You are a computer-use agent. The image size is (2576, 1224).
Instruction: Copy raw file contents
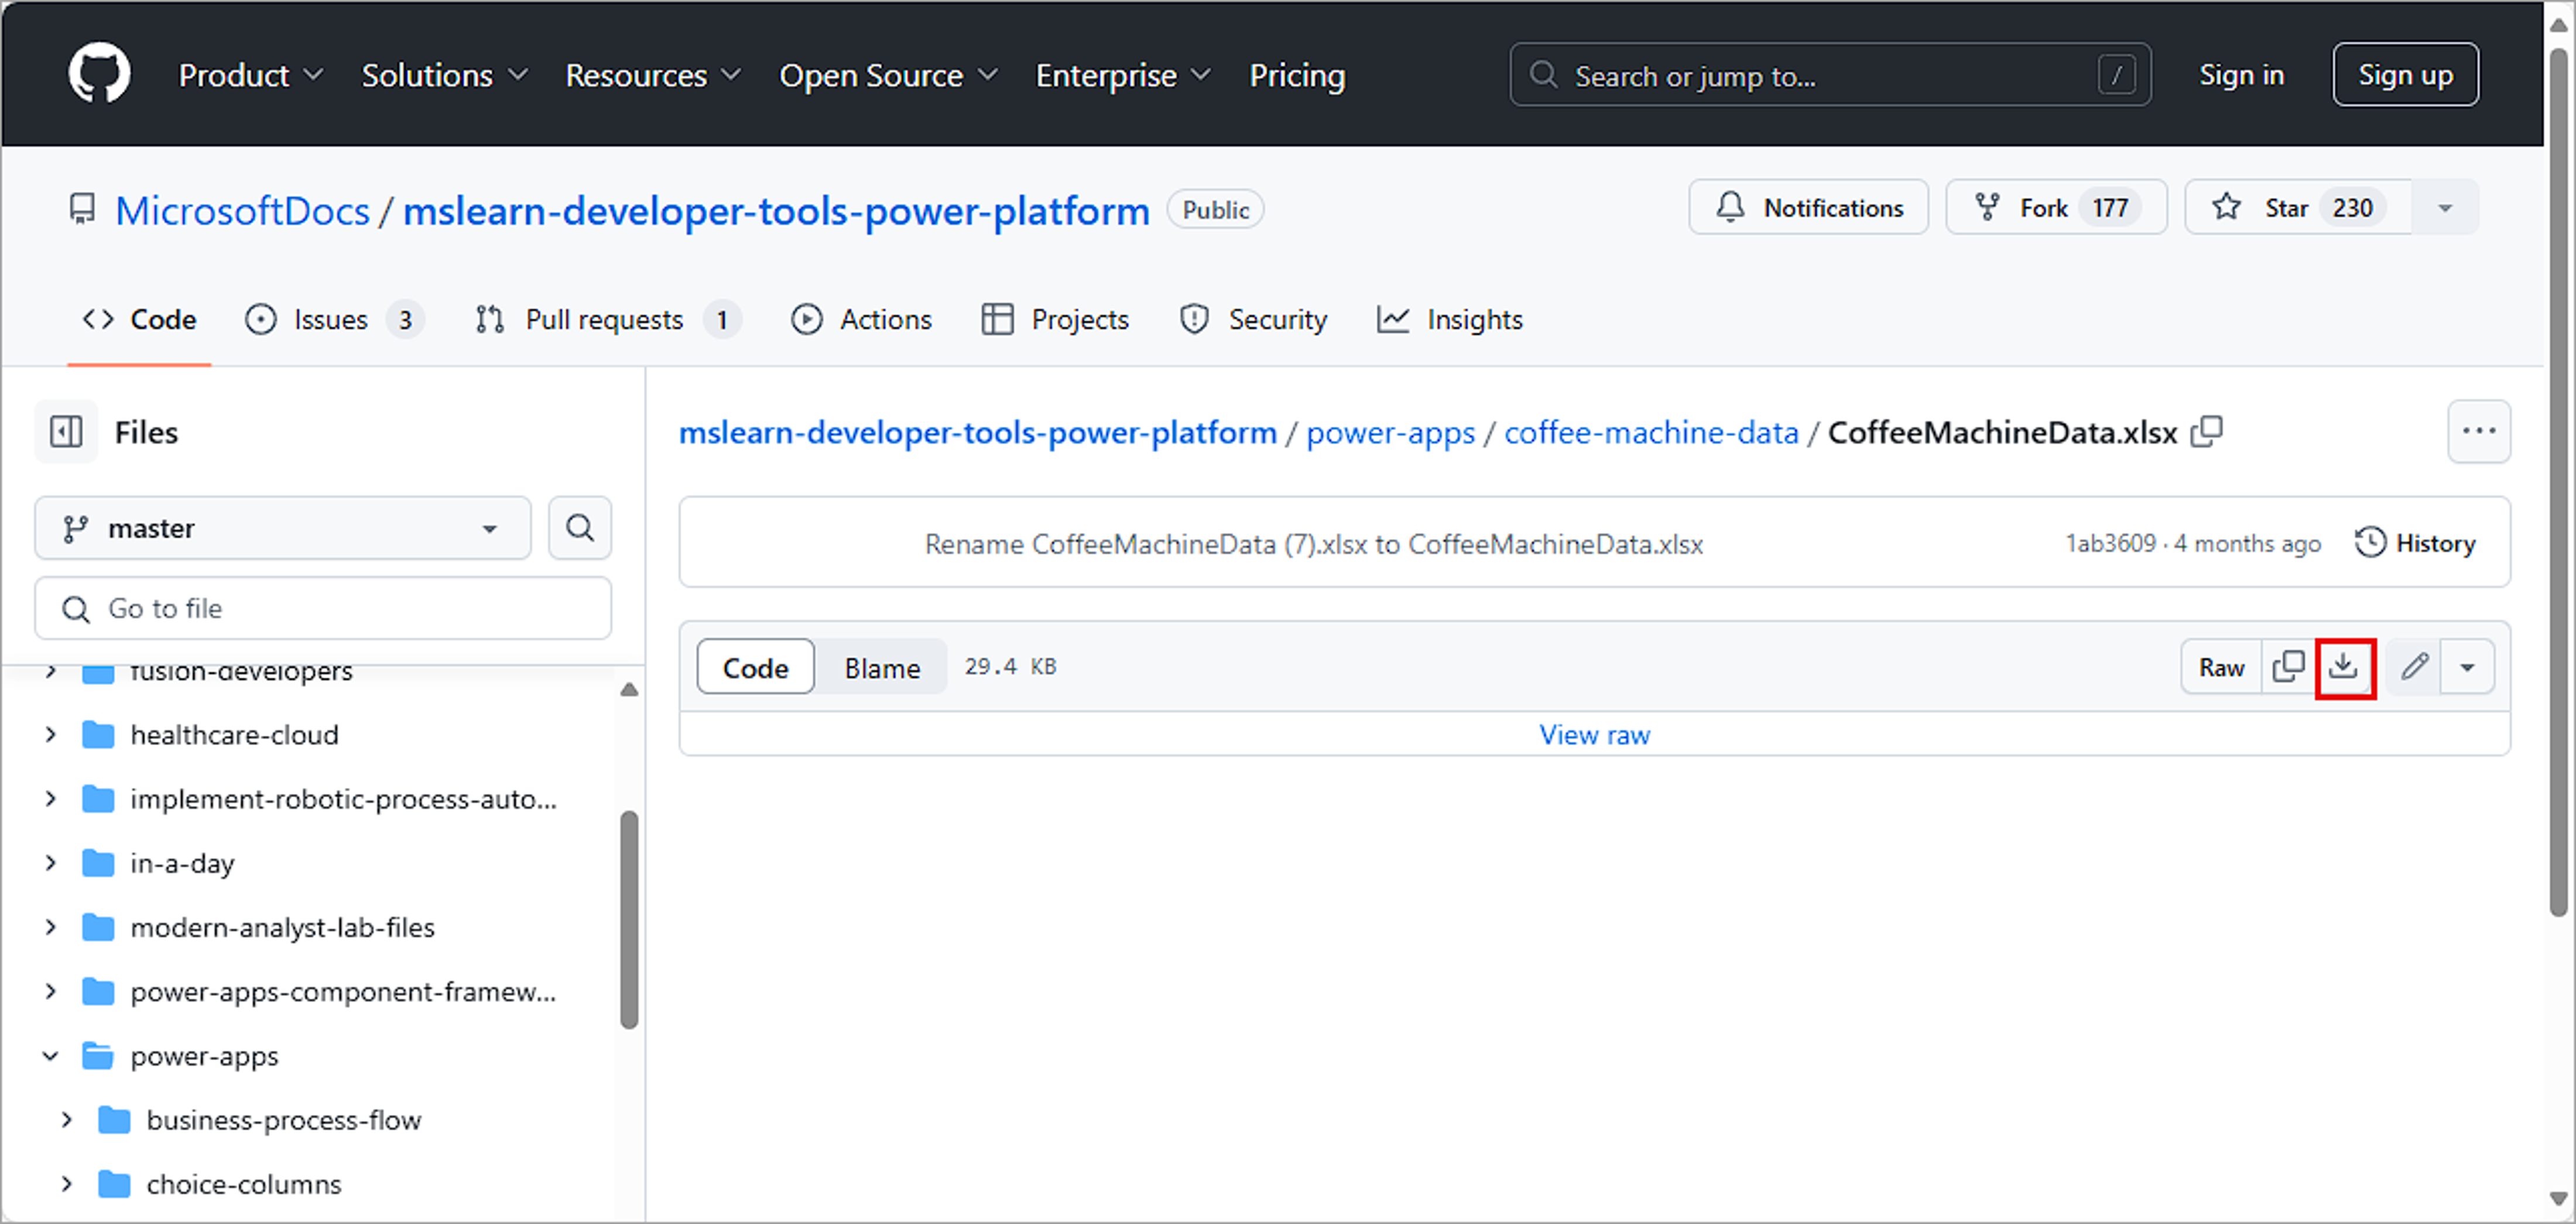point(2288,667)
